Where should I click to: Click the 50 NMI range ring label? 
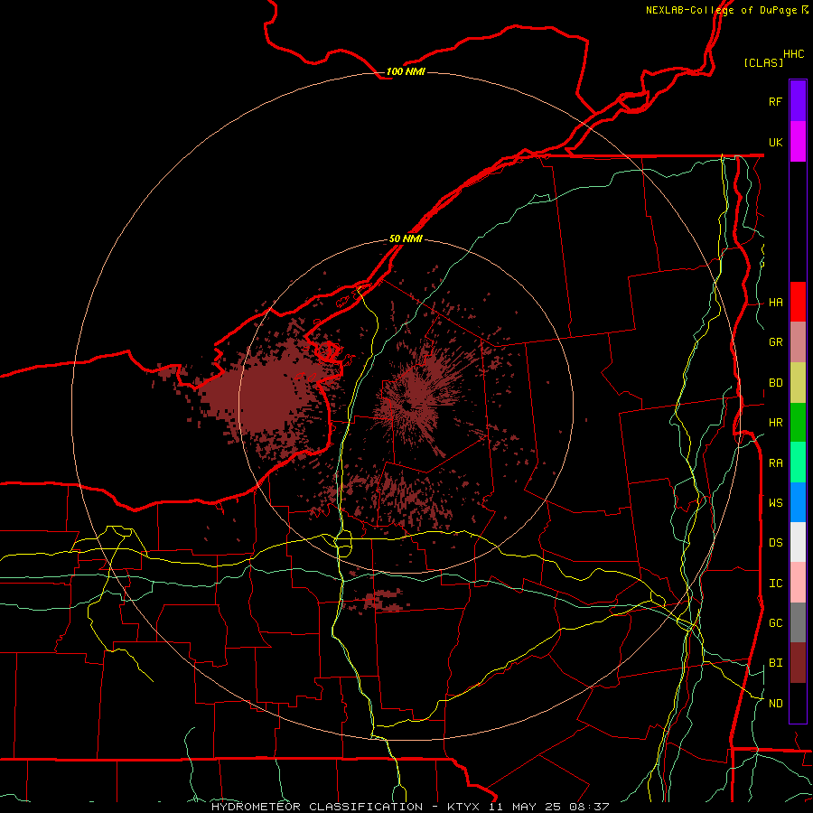(406, 238)
